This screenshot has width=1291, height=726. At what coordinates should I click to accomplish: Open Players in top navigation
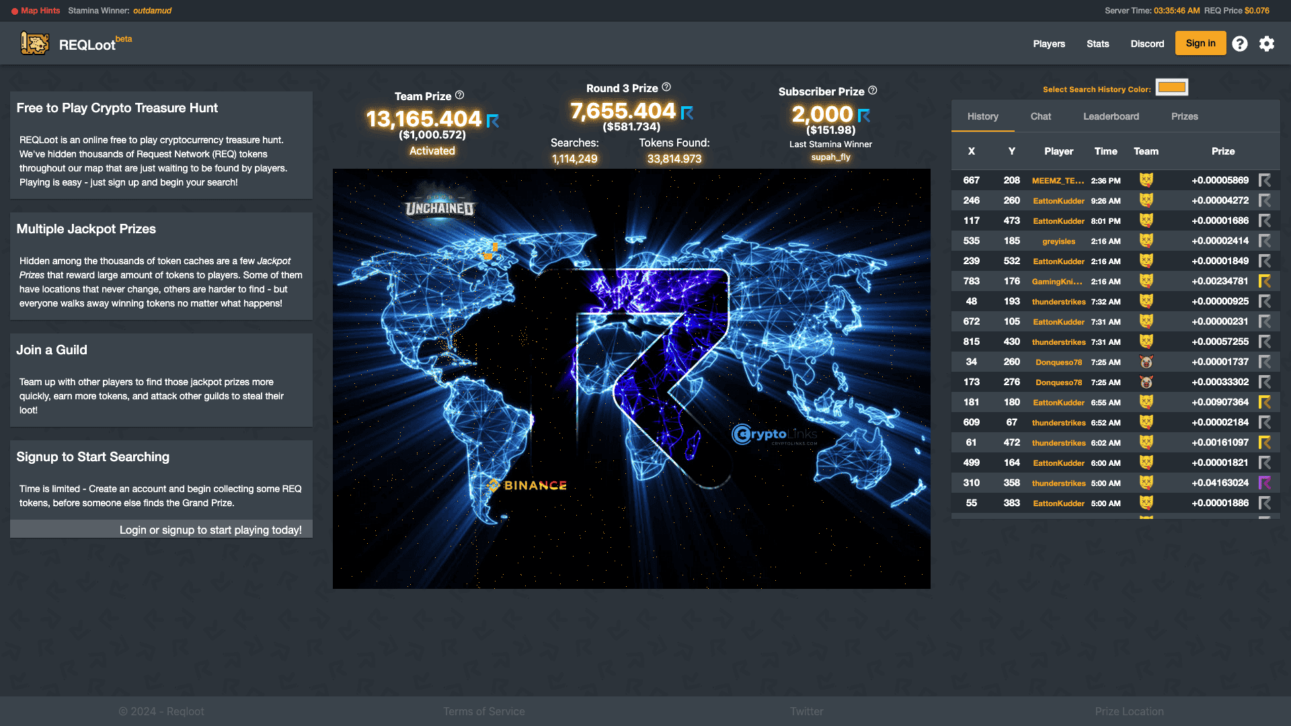point(1049,44)
